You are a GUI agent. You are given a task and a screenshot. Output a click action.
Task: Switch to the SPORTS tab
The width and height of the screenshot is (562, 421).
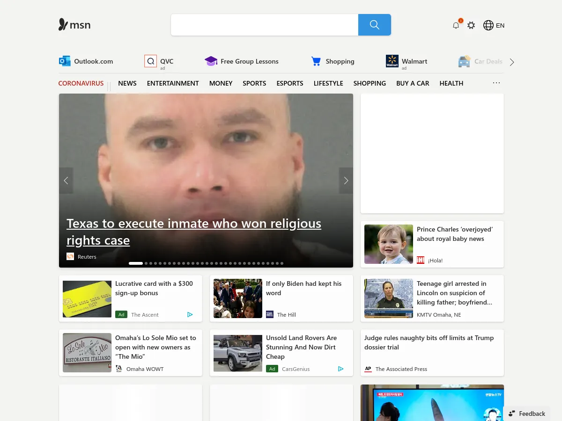click(x=254, y=83)
